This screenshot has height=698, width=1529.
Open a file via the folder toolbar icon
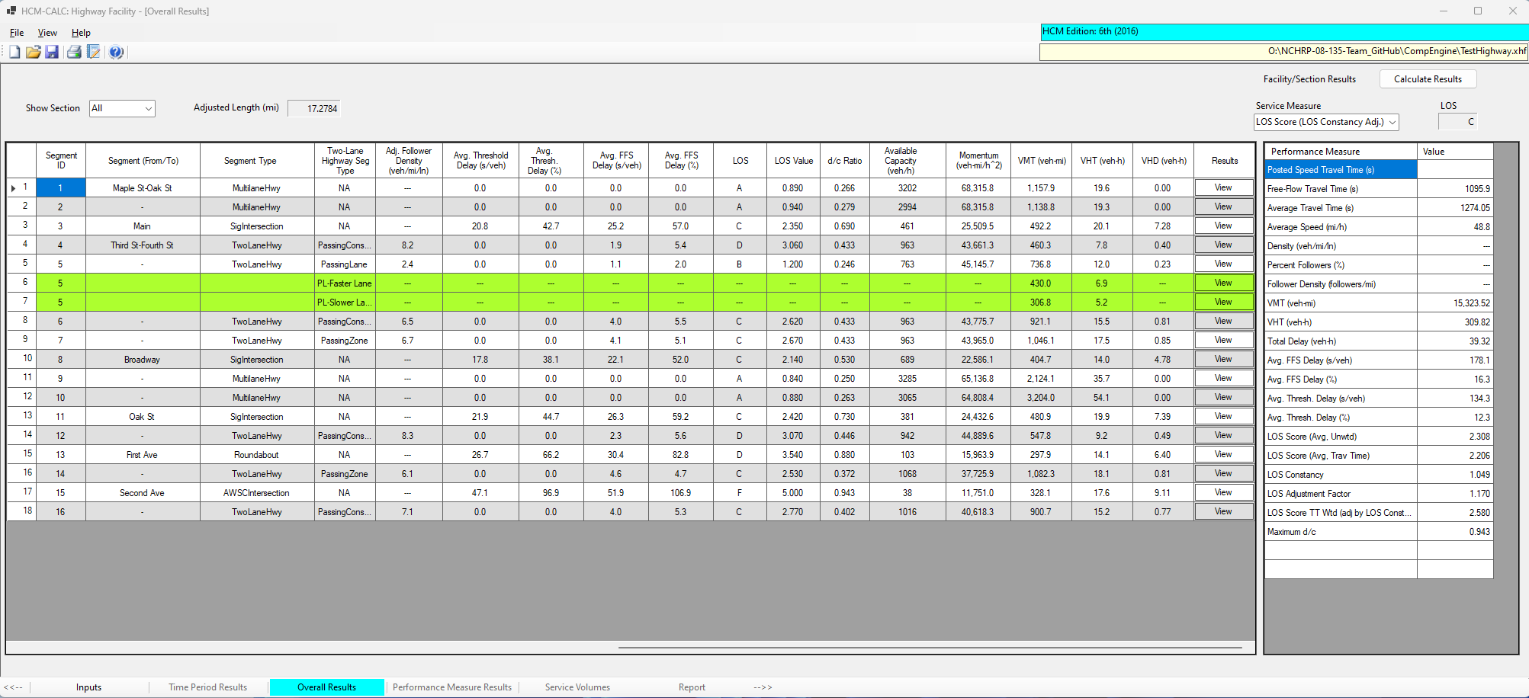(x=34, y=51)
